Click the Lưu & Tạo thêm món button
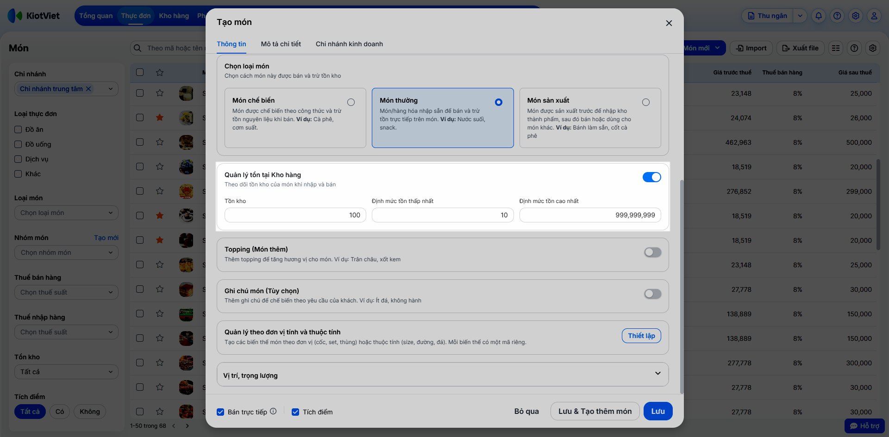 (x=595, y=411)
